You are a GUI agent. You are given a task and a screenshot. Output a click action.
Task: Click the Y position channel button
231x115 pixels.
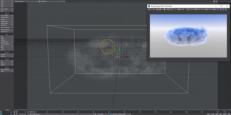[x=1, y=114]
